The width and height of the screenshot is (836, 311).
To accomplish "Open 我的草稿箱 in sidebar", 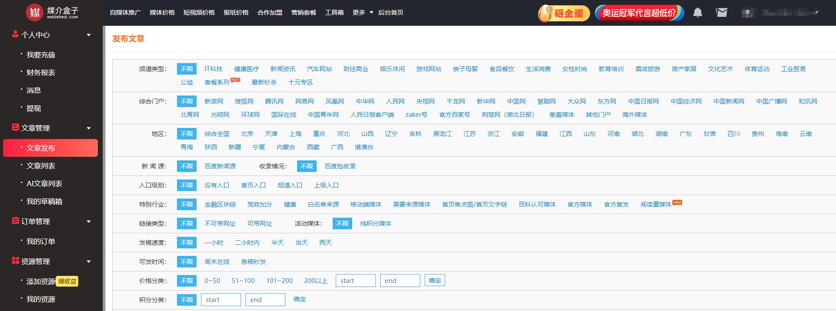I will (44, 201).
